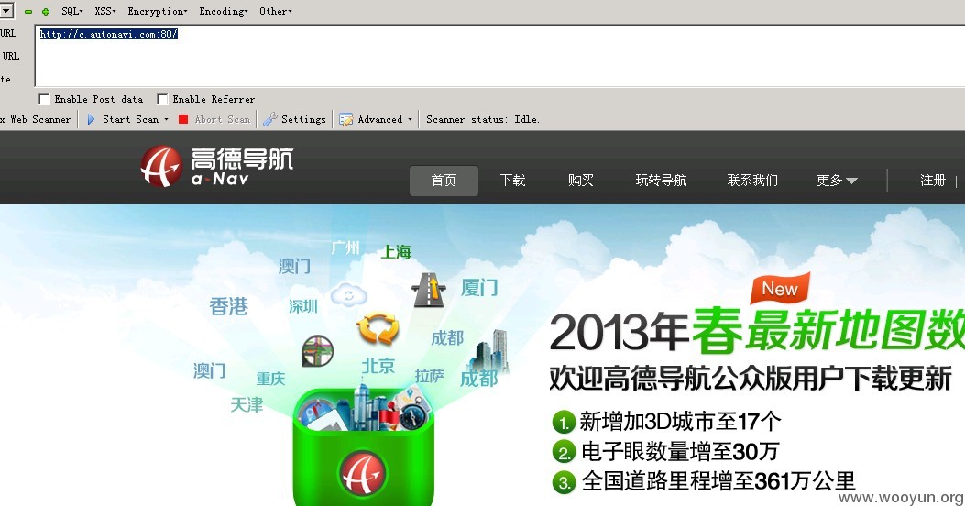Click the Scanner status: Idle text

coord(482,119)
